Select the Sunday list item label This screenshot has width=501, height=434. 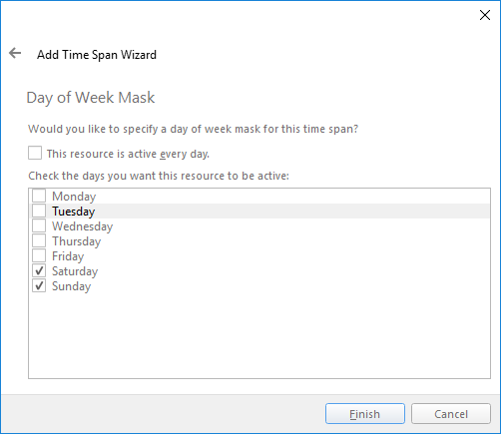click(x=71, y=286)
